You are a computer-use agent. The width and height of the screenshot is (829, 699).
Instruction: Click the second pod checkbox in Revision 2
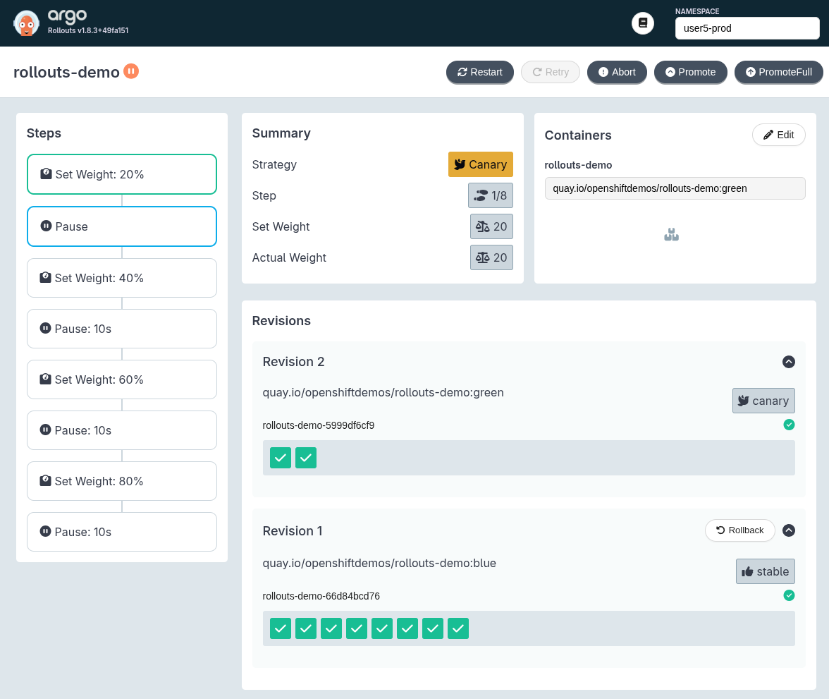coord(306,458)
